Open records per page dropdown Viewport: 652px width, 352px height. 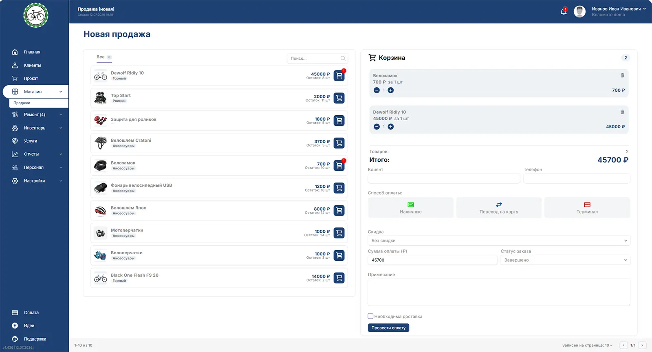[x=609, y=345]
